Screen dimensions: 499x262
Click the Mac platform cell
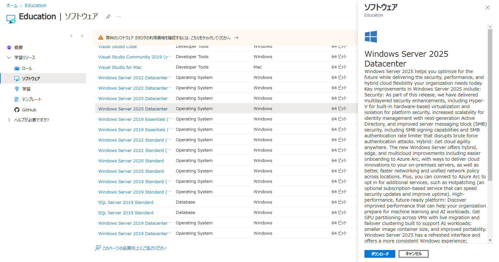point(257,67)
